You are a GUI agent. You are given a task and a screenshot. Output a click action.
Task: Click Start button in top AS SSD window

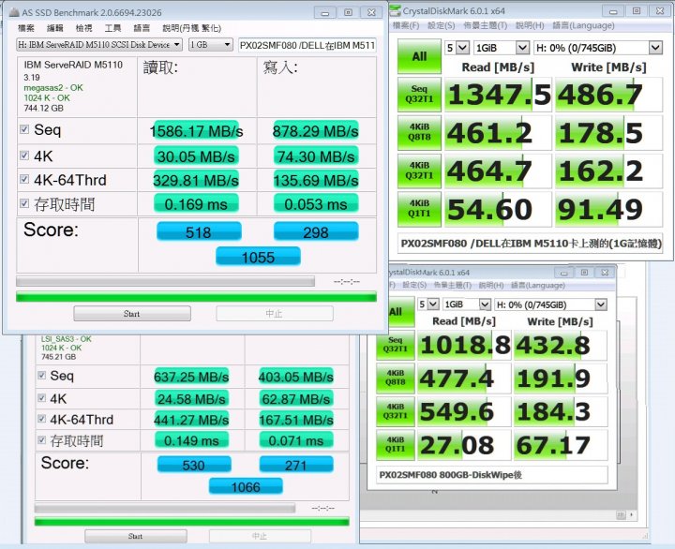click(x=132, y=314)
